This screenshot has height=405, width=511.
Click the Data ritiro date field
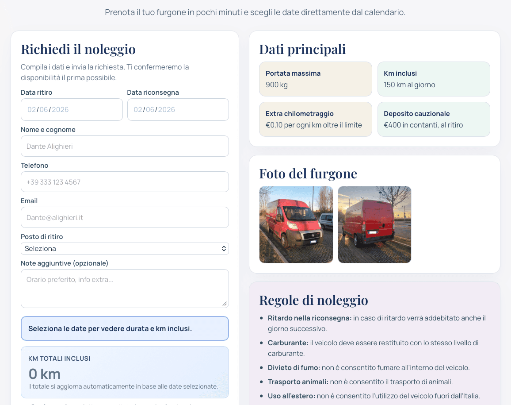click(x=72, y=110)
